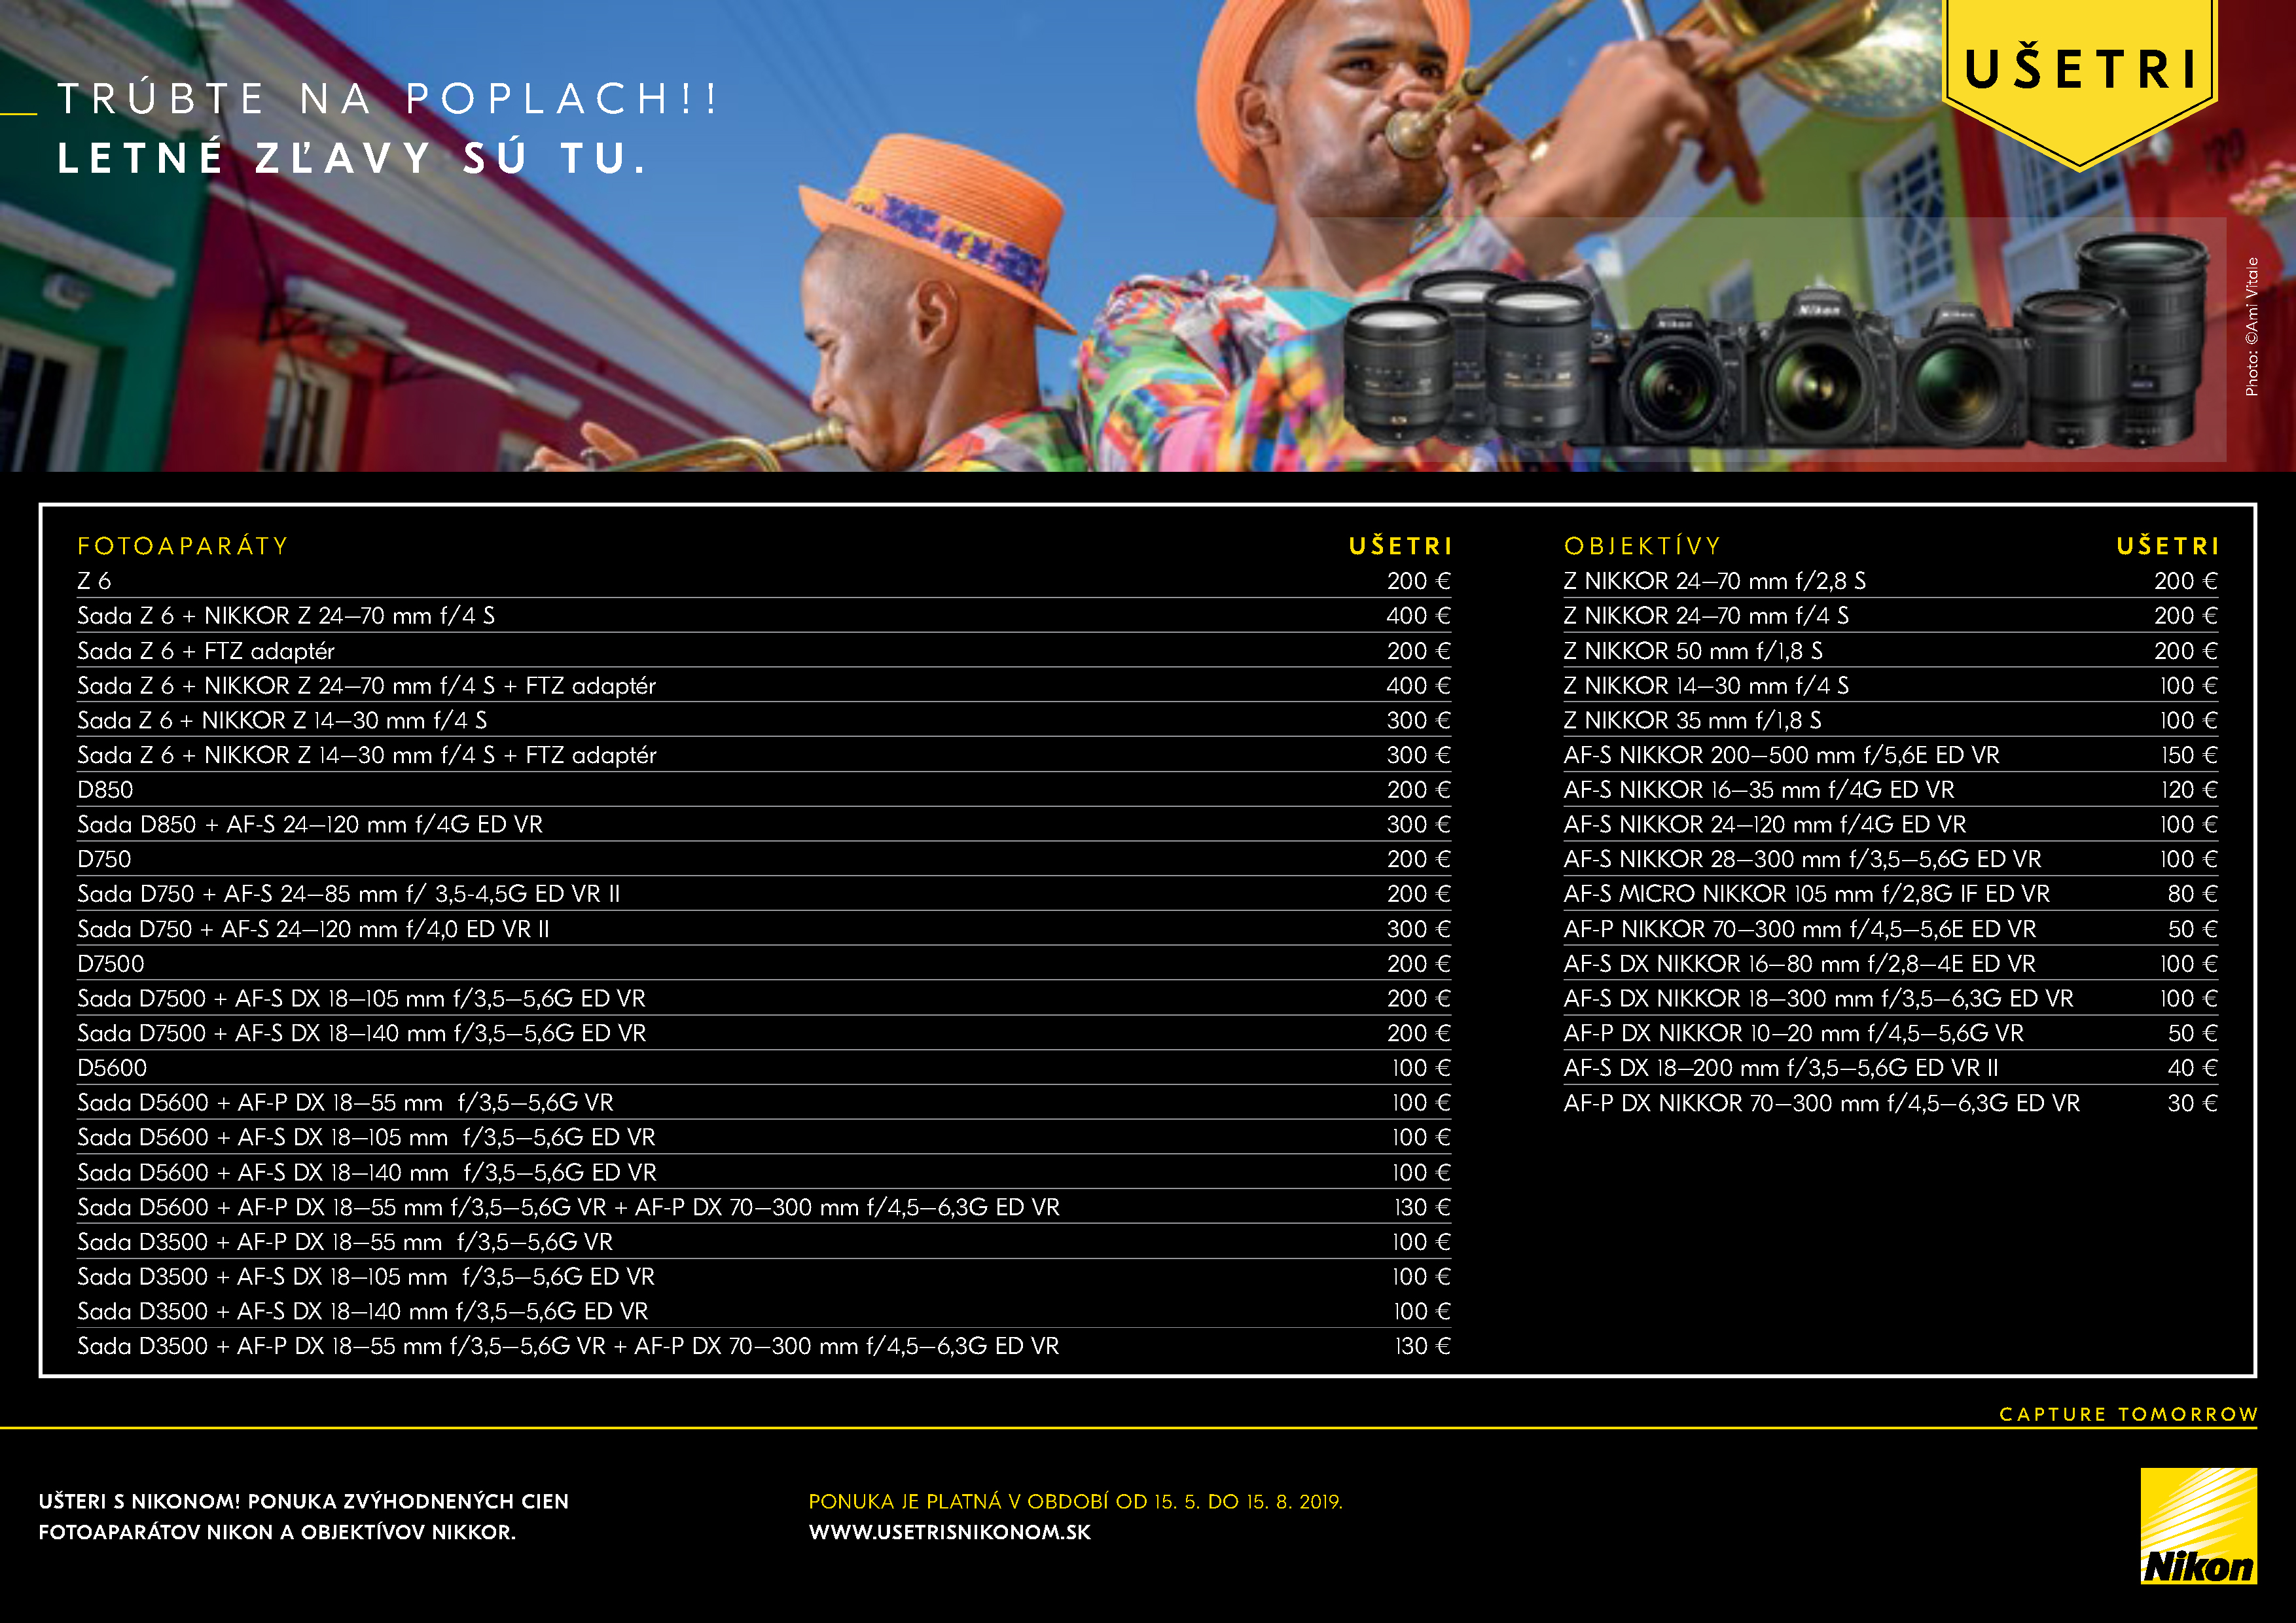Click the 80 € savings value

2192,894
